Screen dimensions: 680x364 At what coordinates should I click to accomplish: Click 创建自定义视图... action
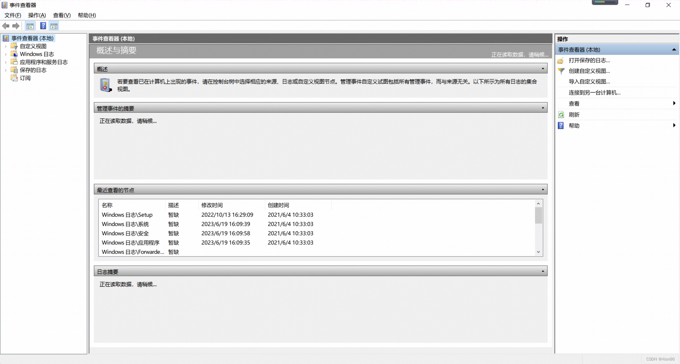coord(589,71)
